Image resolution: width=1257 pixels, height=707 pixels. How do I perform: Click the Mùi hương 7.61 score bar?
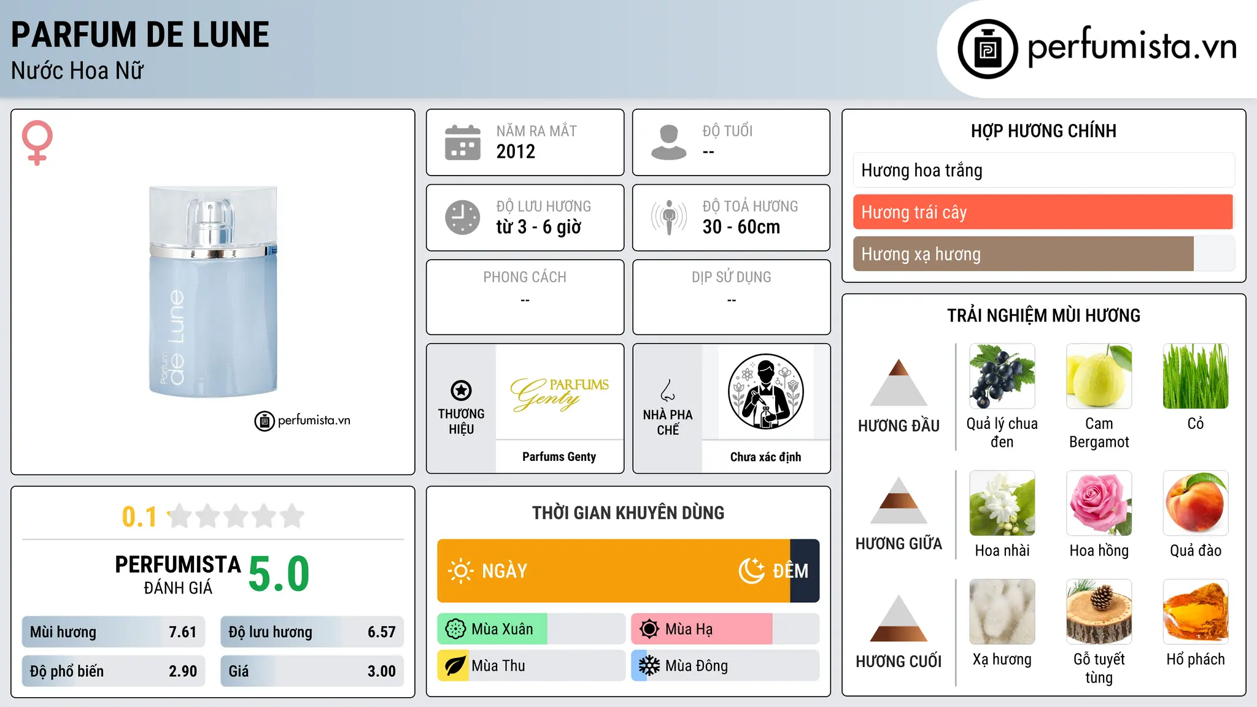tap(114, 632)
